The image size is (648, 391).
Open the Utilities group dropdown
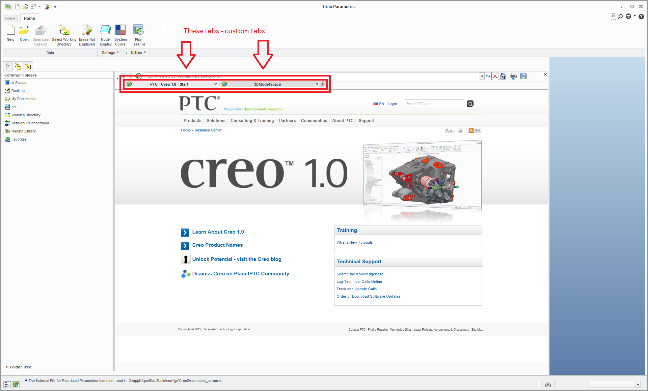[138, 53]
